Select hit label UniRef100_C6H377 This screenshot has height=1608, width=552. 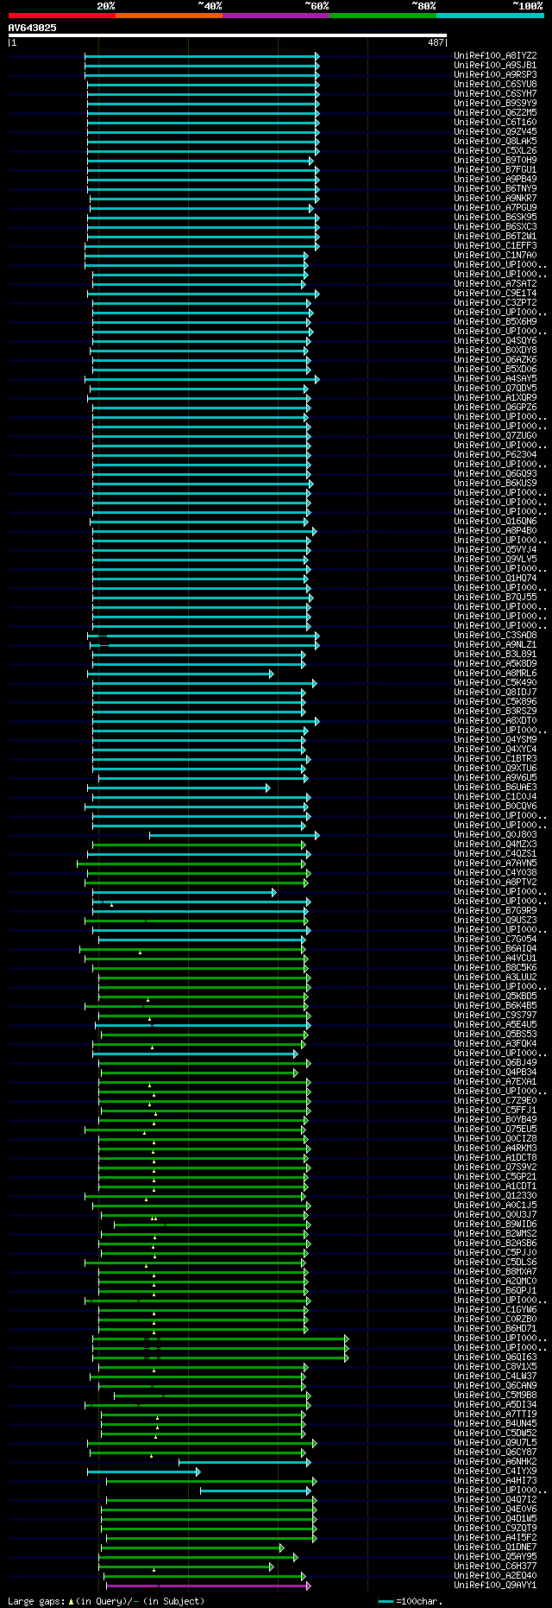495,1566
